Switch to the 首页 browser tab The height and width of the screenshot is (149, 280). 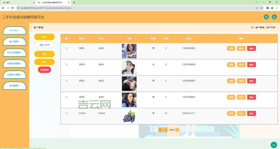[18, 2]
